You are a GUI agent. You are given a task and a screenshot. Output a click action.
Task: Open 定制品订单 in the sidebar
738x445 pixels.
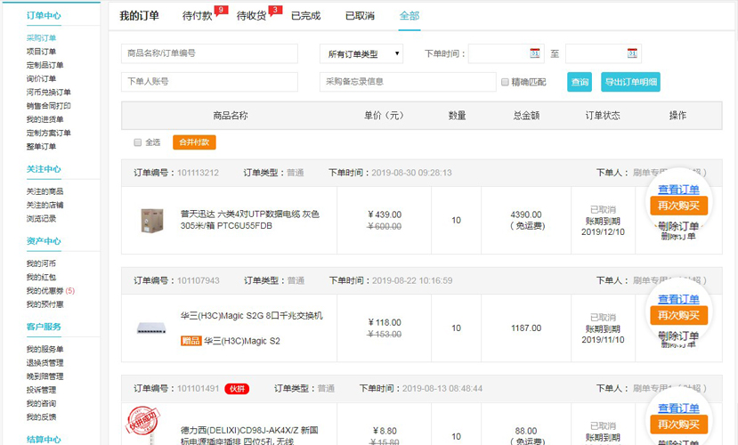[x=45, y=65]
